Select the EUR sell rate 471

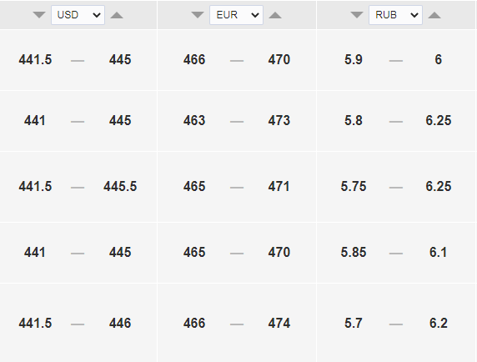pyautogui.click(x=279, y=187)
